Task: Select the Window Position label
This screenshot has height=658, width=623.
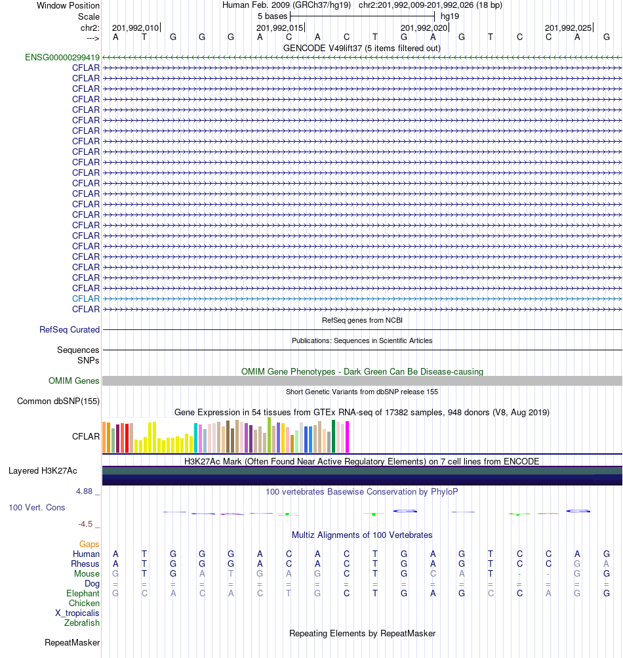Action: pos(68,6)
